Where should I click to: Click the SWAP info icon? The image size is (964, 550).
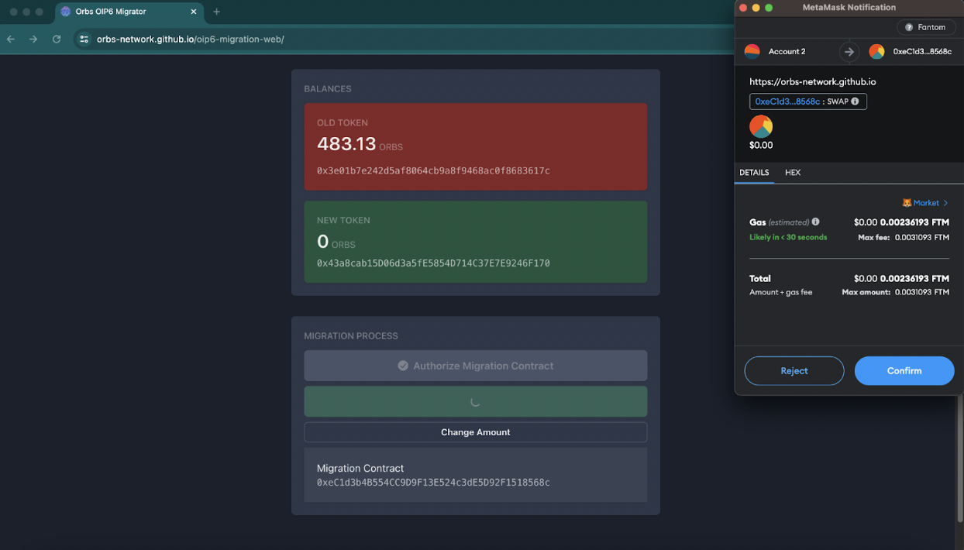[855, 101]
